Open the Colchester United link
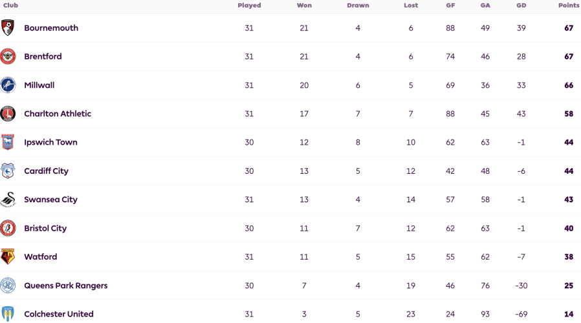581x323 pixels. (59, 314)
